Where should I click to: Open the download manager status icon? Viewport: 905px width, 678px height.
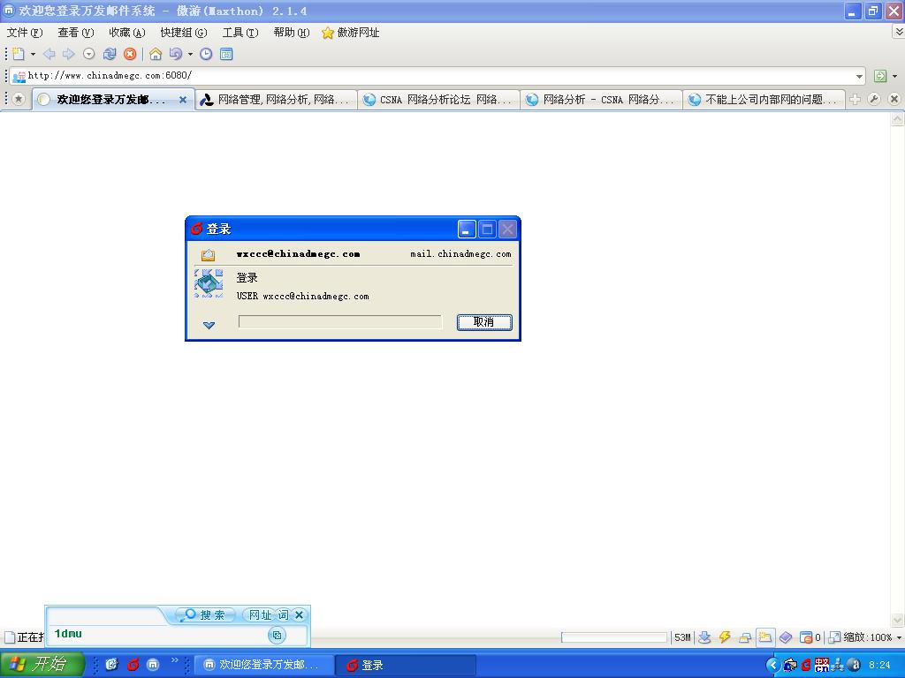coord(704,637)
